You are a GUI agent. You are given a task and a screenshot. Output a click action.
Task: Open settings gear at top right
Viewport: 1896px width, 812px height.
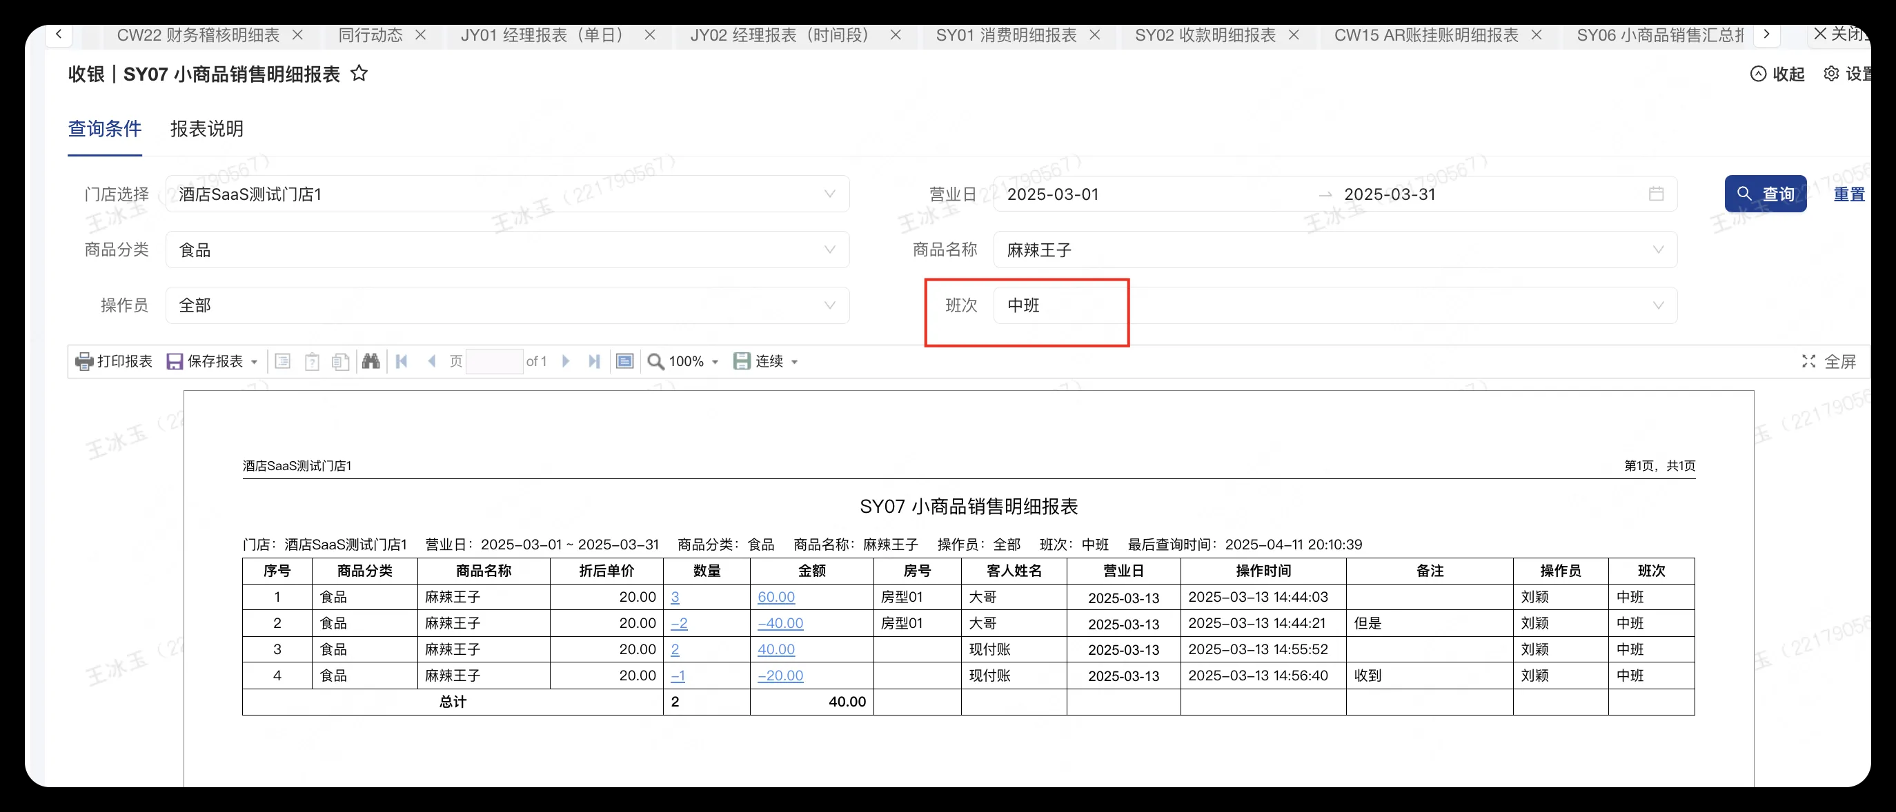pyautogui.click(x=1831, y=74)
